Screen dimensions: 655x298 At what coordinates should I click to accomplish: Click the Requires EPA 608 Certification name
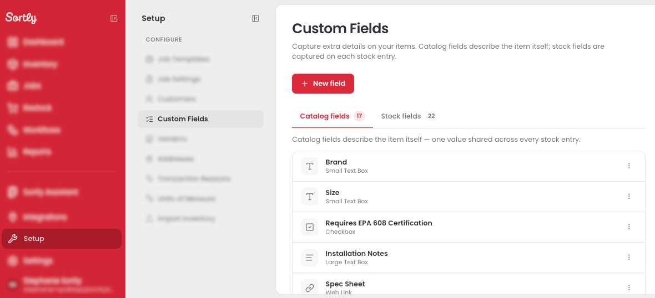coord(379,223)
